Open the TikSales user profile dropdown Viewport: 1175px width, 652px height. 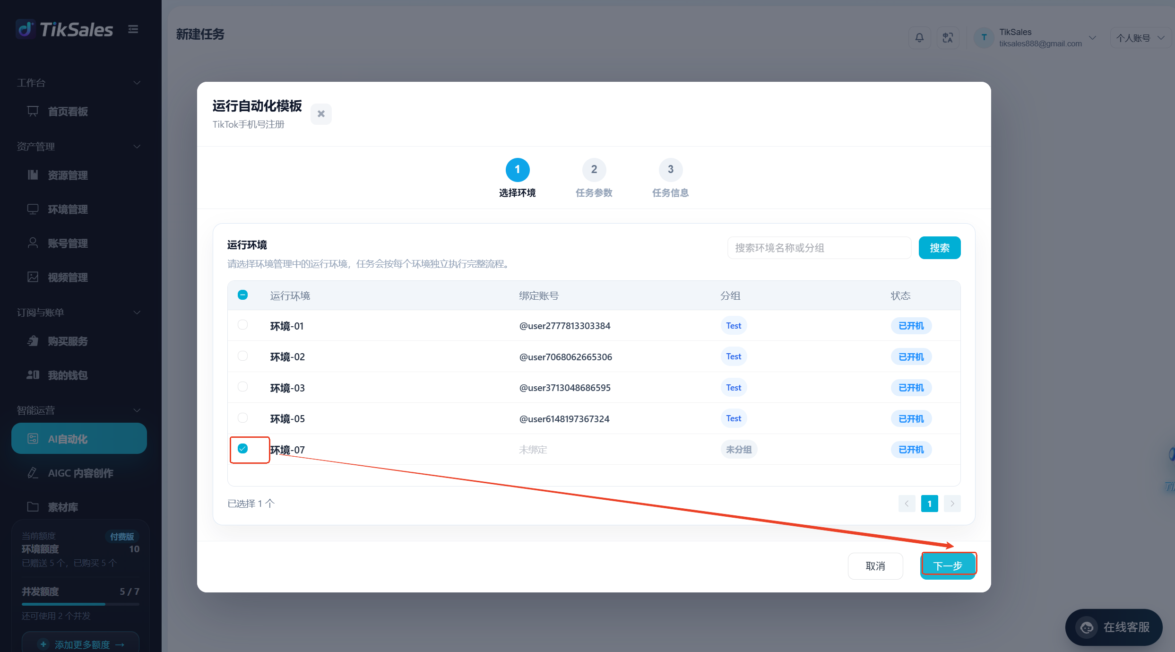coord(1035,38)
